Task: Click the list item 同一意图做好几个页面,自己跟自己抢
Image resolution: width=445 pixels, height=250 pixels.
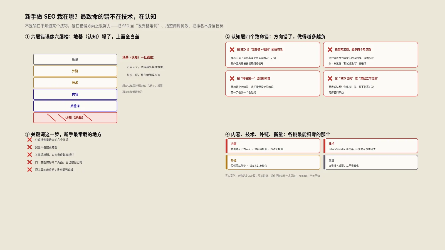Action: click(59, 162)
